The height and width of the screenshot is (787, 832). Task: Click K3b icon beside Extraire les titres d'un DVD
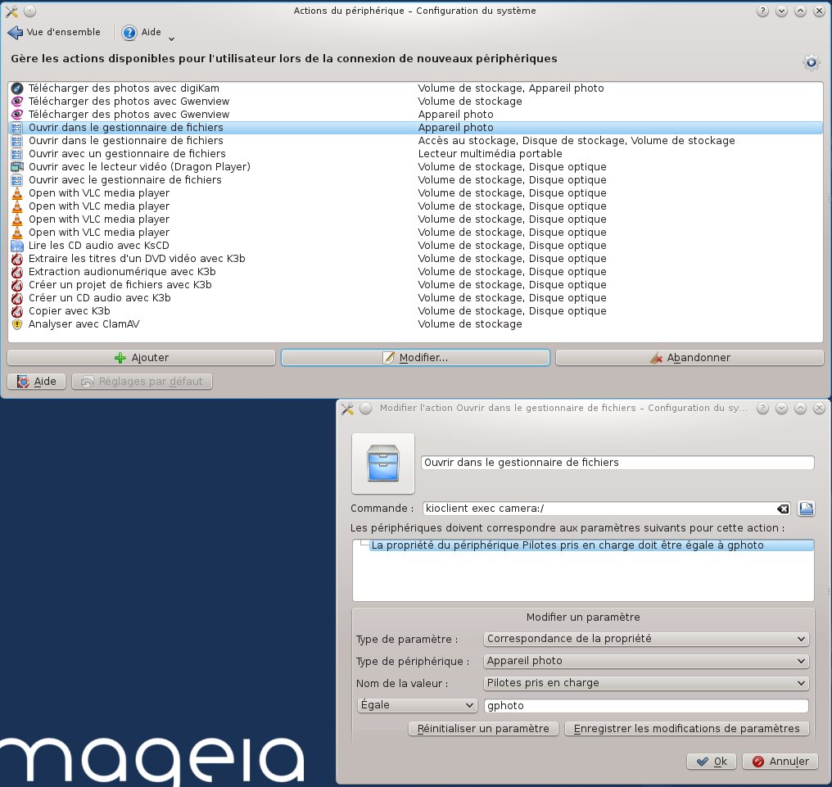click(x=17, y=259)
